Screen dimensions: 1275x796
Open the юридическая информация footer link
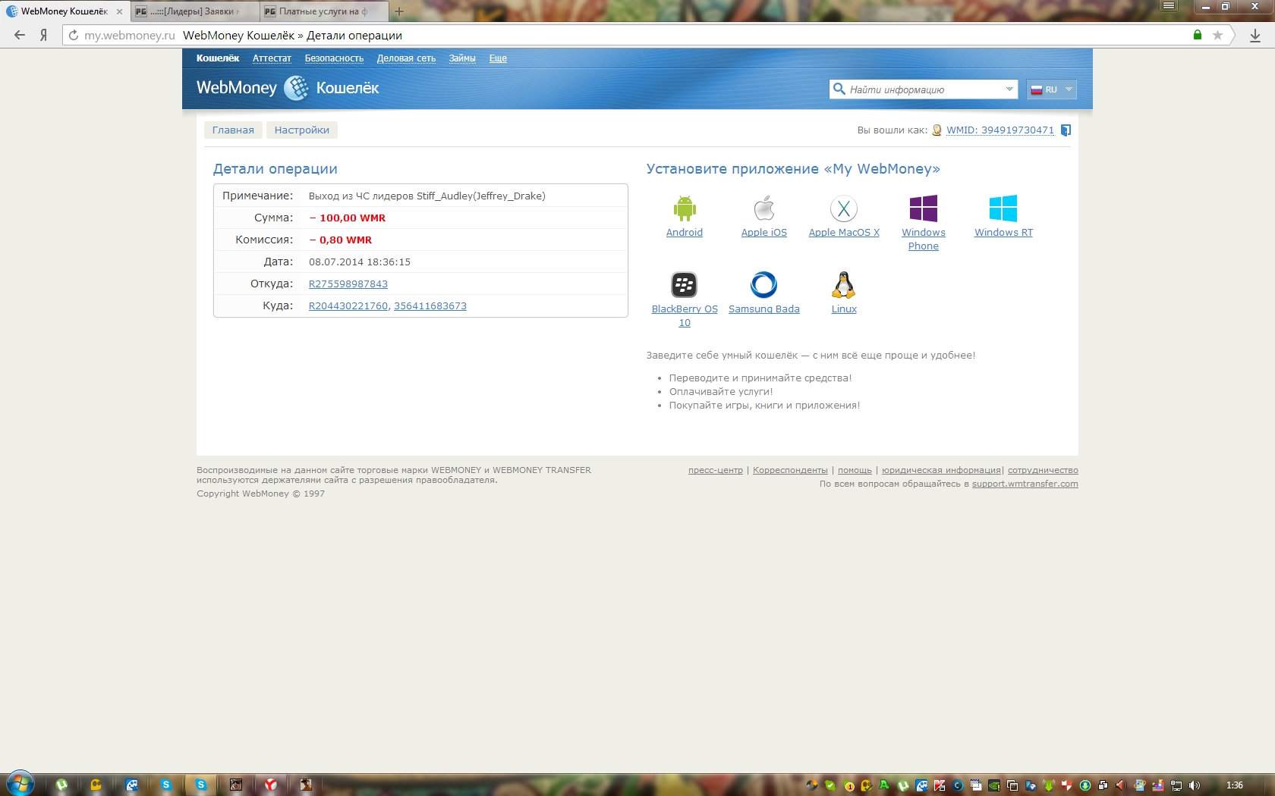941,471
